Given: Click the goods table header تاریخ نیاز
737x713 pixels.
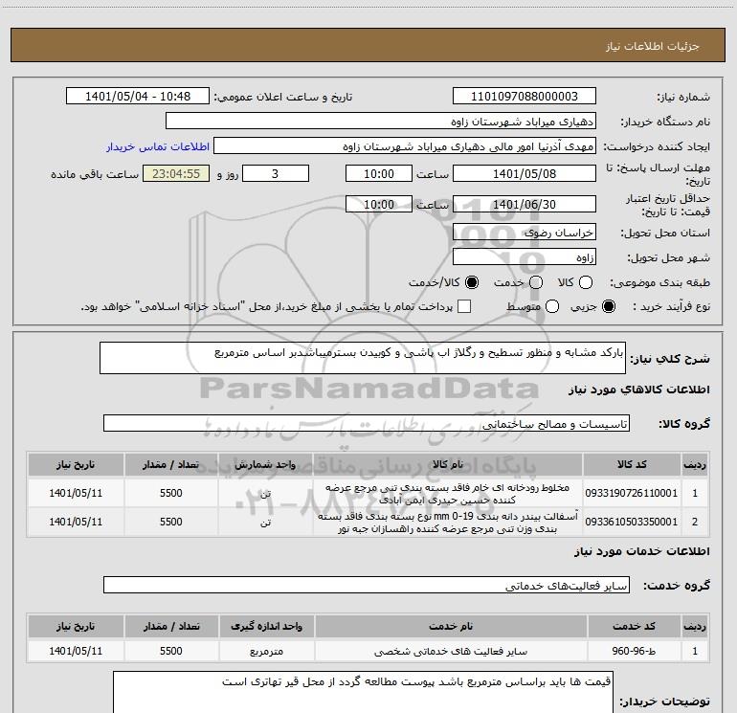Looking at the screenshot, I should (x=76, y=465).
